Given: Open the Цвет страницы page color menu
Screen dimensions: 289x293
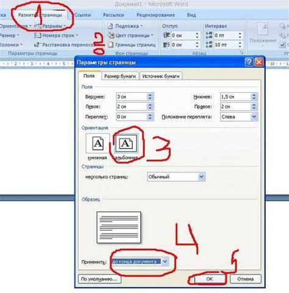Looking at the screenshot, I should (x=130, y=35).
